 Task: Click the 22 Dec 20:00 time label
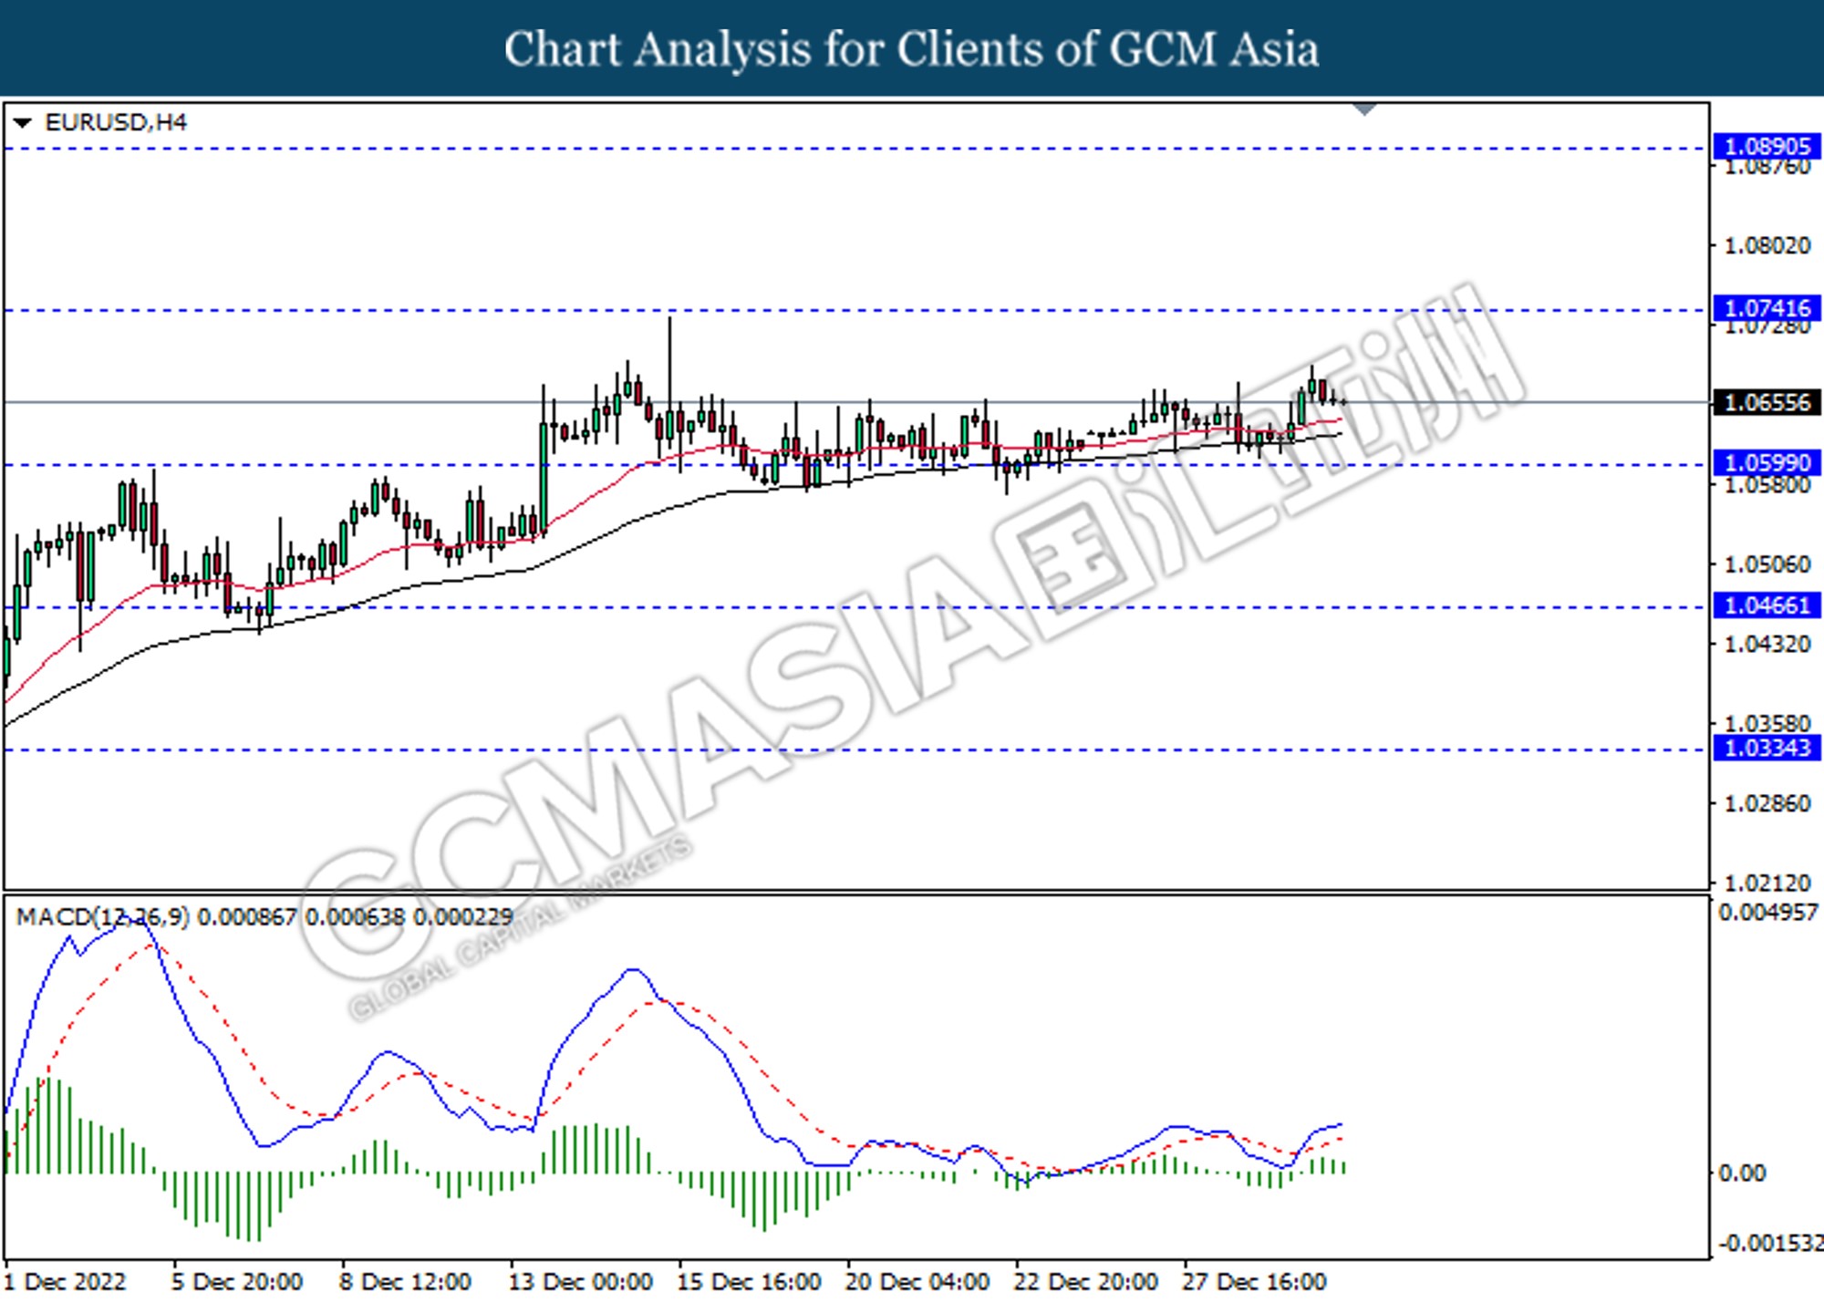1086,1282
